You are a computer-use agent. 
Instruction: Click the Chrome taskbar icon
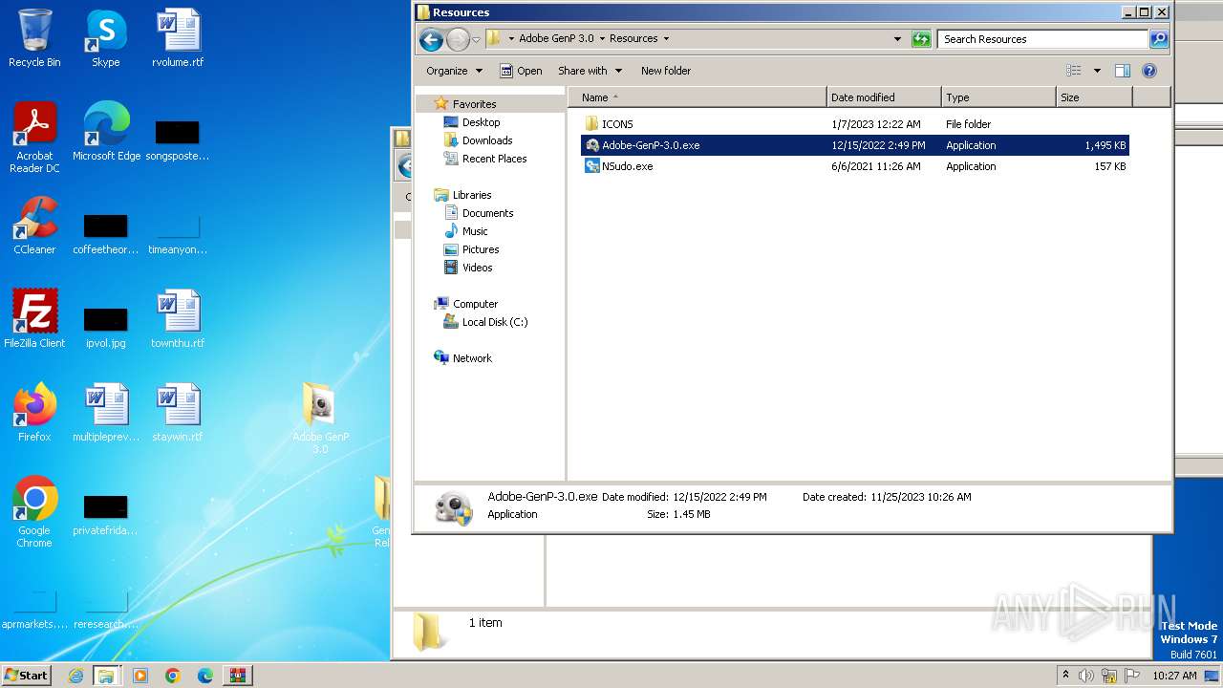point(173,676)
